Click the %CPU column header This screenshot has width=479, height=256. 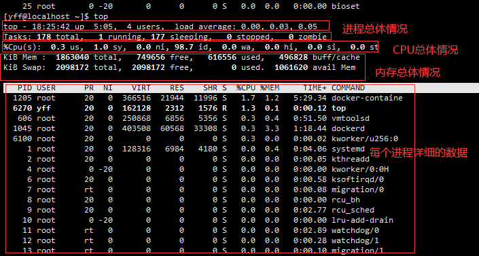[x=245, y=88]
